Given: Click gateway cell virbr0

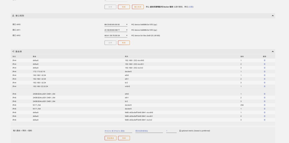Looking at the screenshot, I should pyautogui.click(x=127, y=86).
